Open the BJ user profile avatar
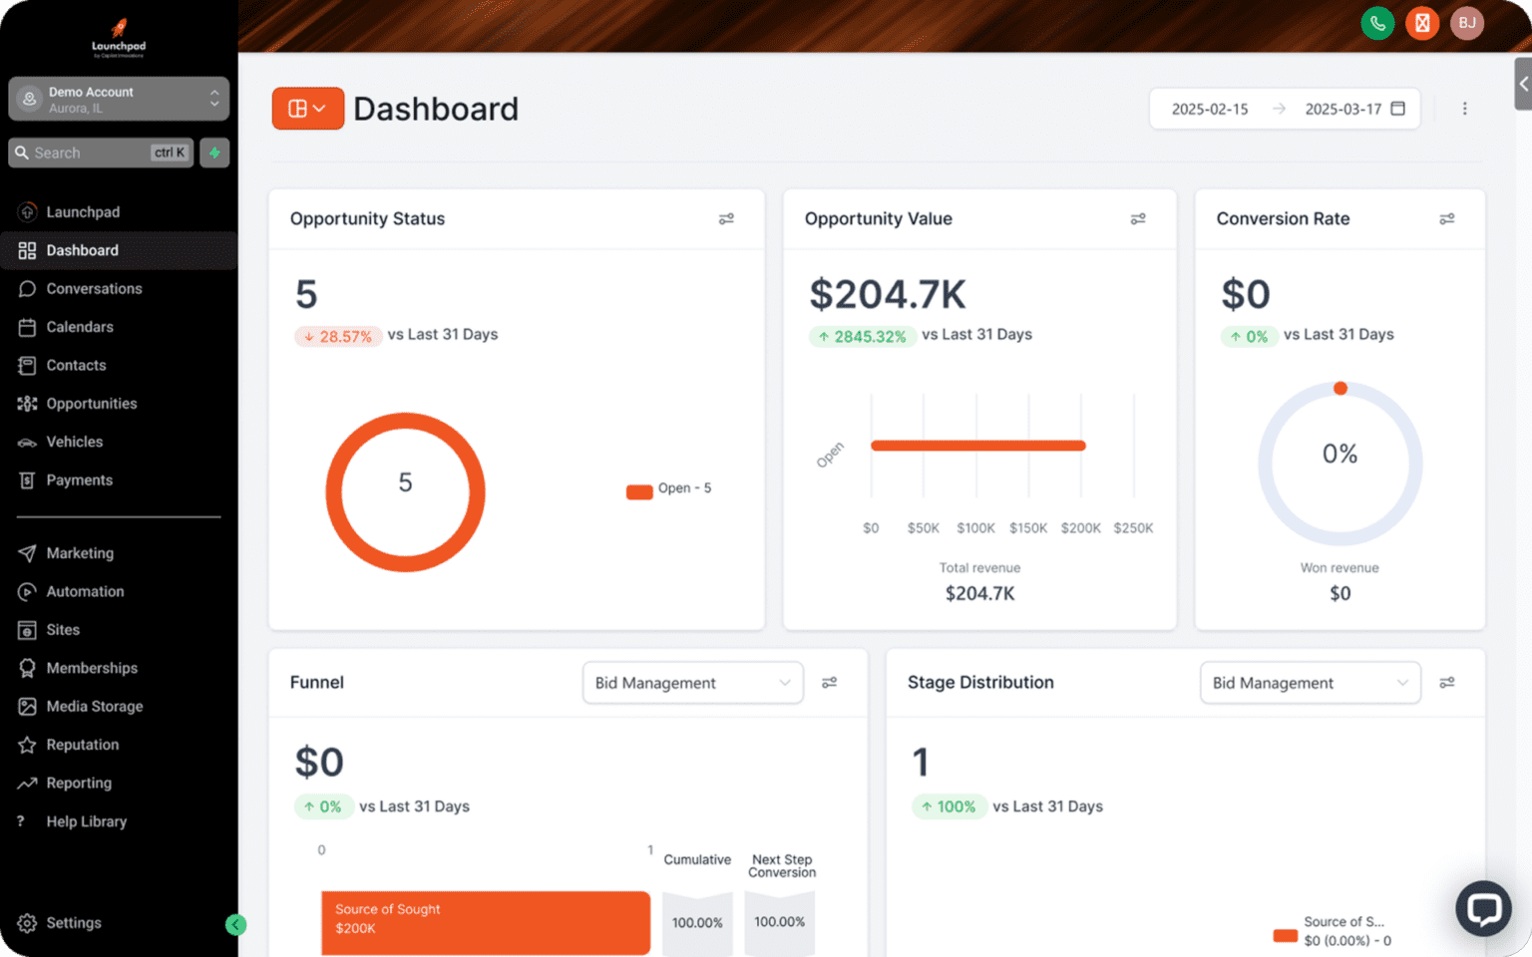The image size is (1532, 957). click(1467, 23)
